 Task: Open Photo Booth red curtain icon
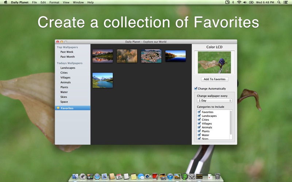tap(155, 176)
